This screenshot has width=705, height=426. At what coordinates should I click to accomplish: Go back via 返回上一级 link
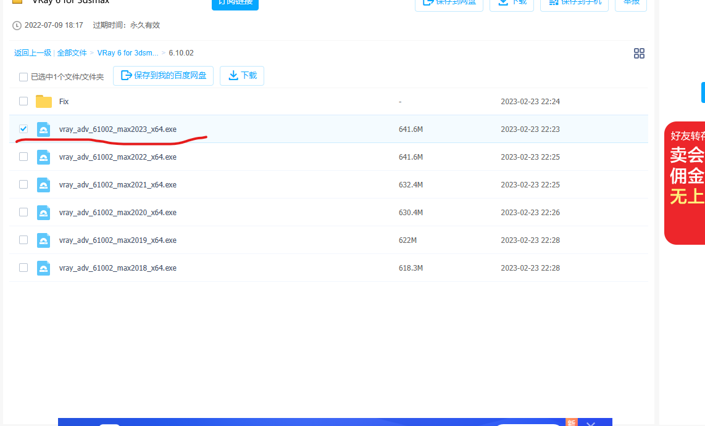coord(33,53)
